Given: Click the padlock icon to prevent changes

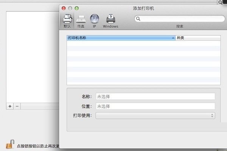Looking at the screenshot, I should 10,144.
